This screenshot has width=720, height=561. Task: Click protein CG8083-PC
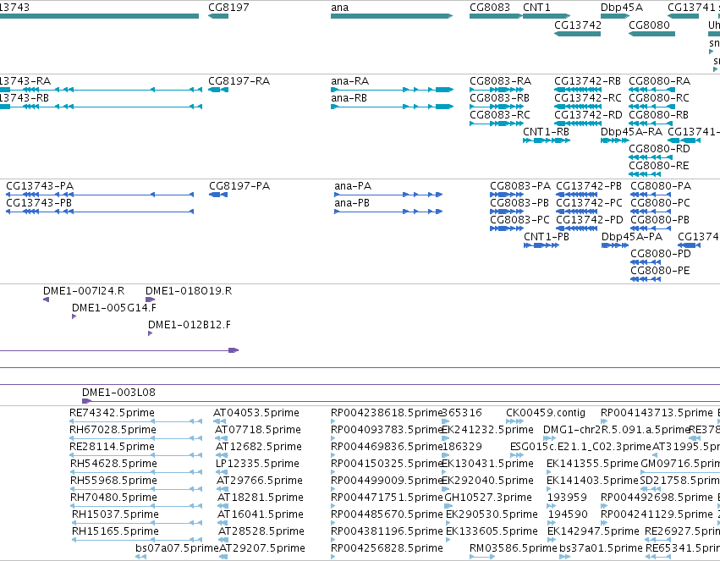click(507, 228)
